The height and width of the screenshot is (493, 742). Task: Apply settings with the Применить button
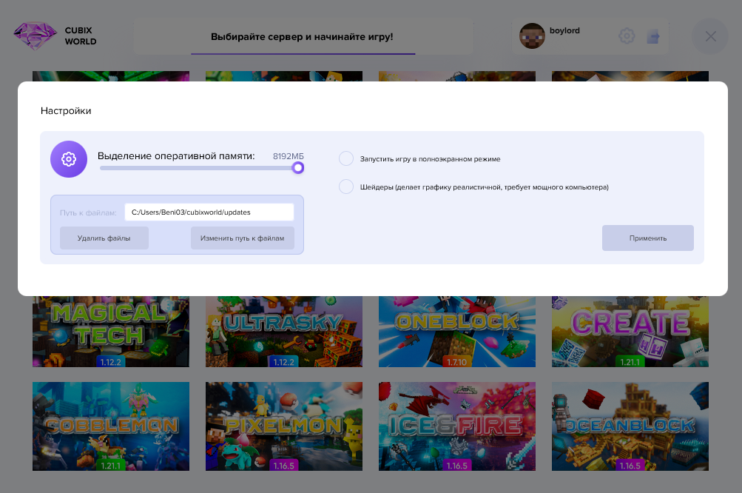(x=647, y=238)
